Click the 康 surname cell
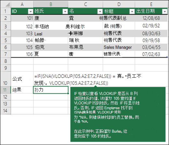The height and width of the screenshot is (145, 169). (51, 18)
